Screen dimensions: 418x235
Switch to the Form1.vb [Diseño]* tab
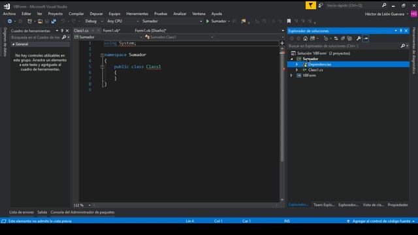coord(150,31)
